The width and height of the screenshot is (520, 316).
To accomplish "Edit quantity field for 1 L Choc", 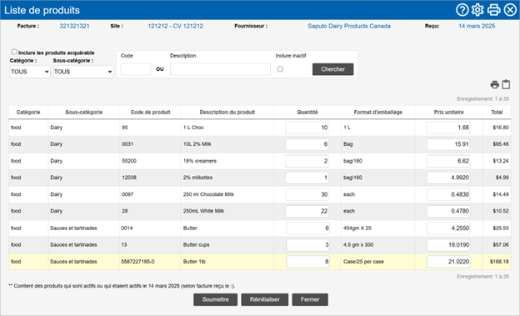I will point(307,128).
